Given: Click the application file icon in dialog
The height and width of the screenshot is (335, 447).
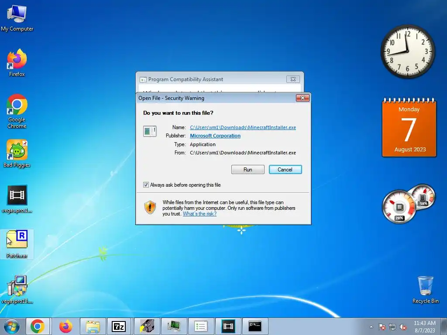Looking at the screenshot, I should coord(150,131).
